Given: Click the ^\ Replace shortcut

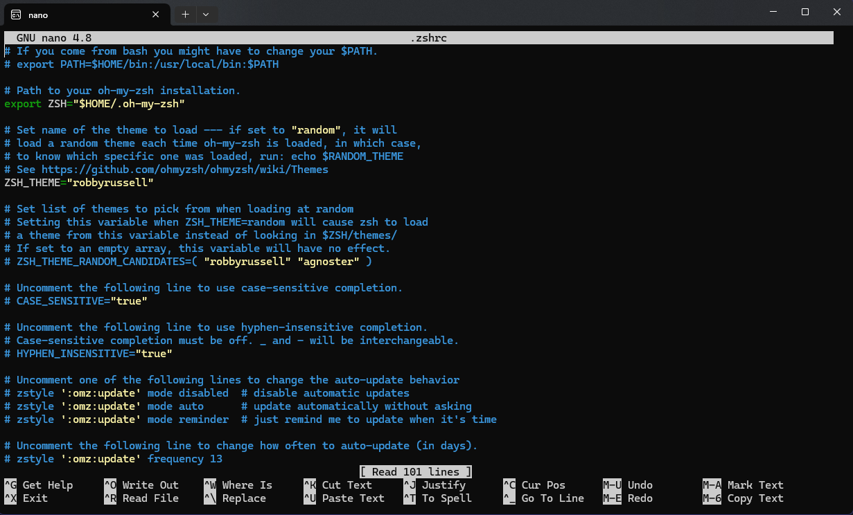Looking at the screenshot, I should pyautogui.click(x=235, y=498).
